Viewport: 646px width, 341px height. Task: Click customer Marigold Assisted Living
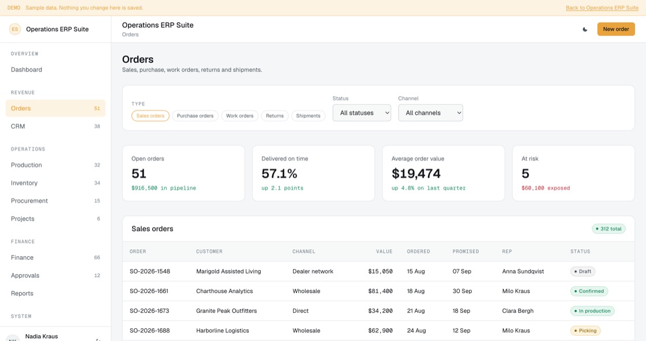[228, 271]
